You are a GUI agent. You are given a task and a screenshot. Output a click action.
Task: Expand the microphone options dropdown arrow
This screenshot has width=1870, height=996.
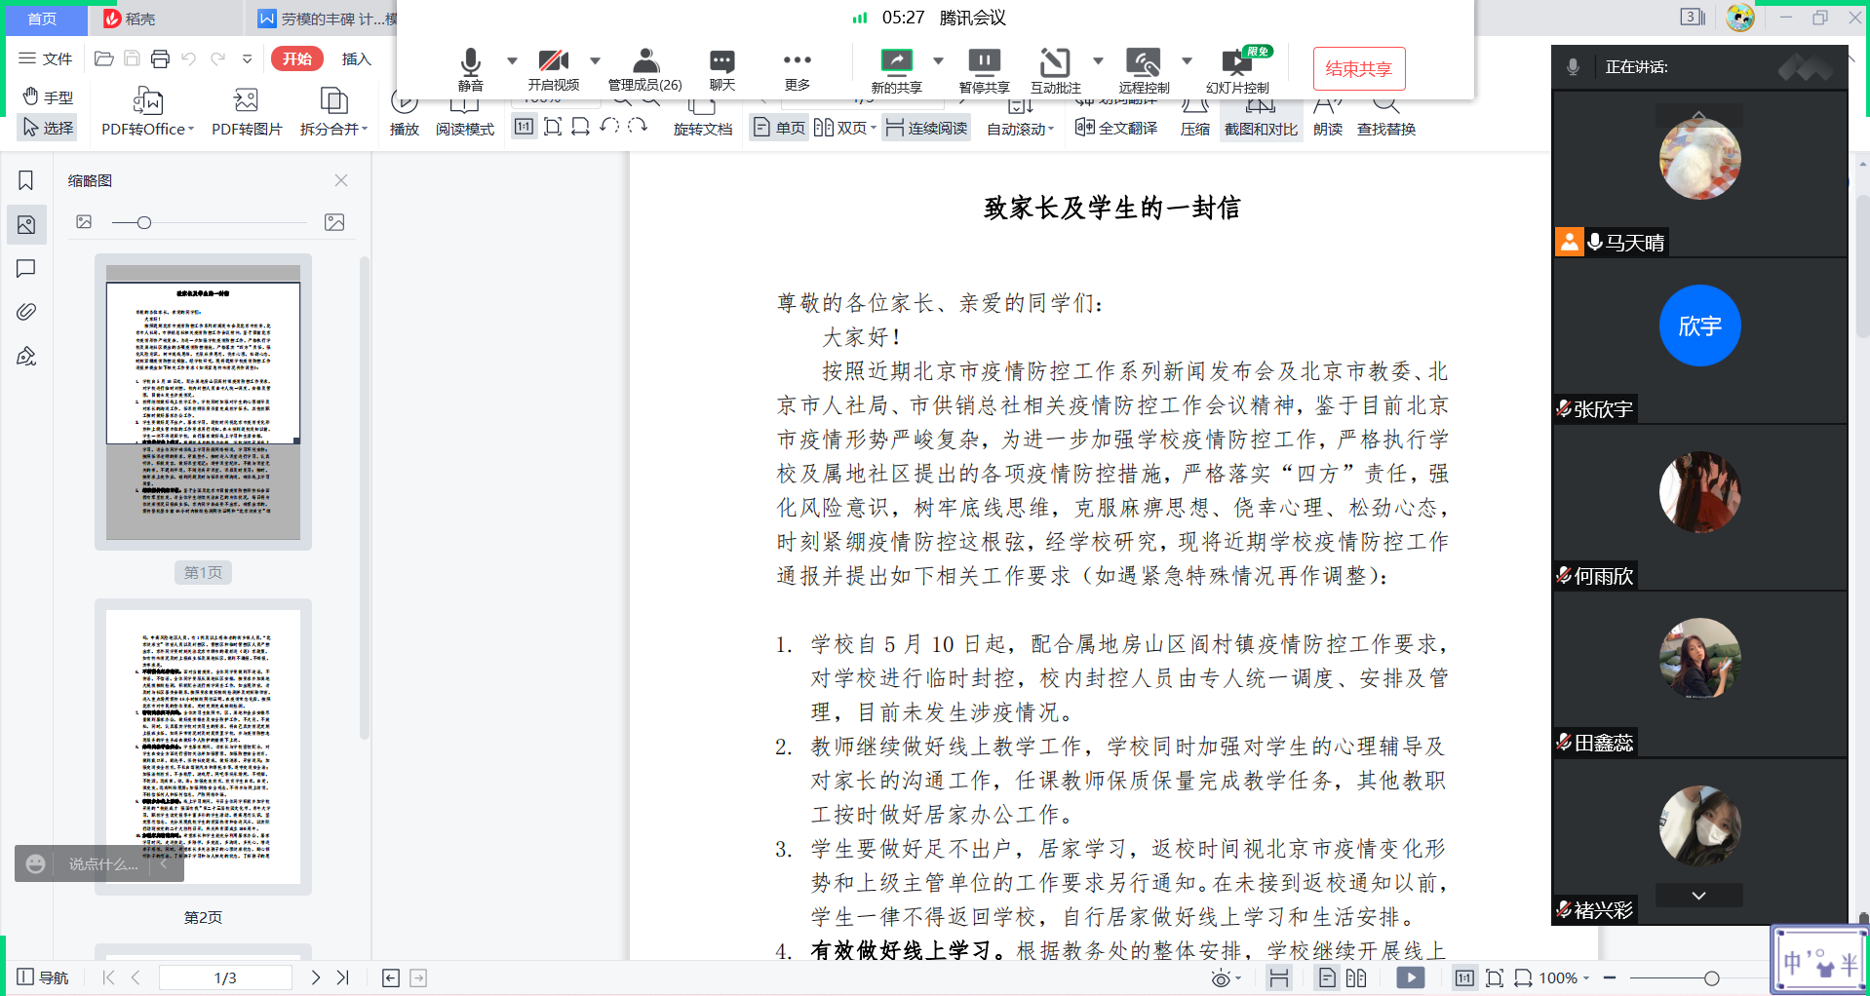tap(512, 60)
